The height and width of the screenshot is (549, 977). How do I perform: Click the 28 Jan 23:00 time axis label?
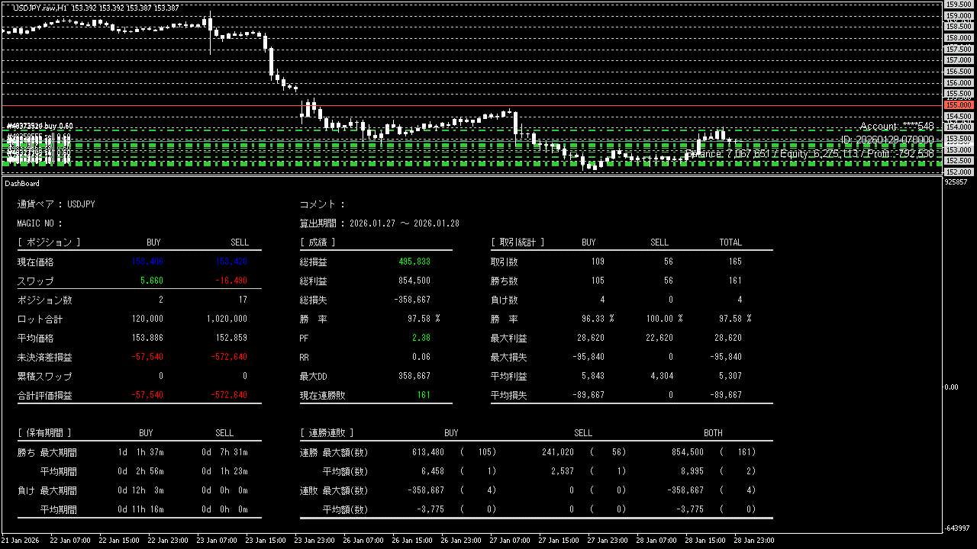(x=753, y=541)
